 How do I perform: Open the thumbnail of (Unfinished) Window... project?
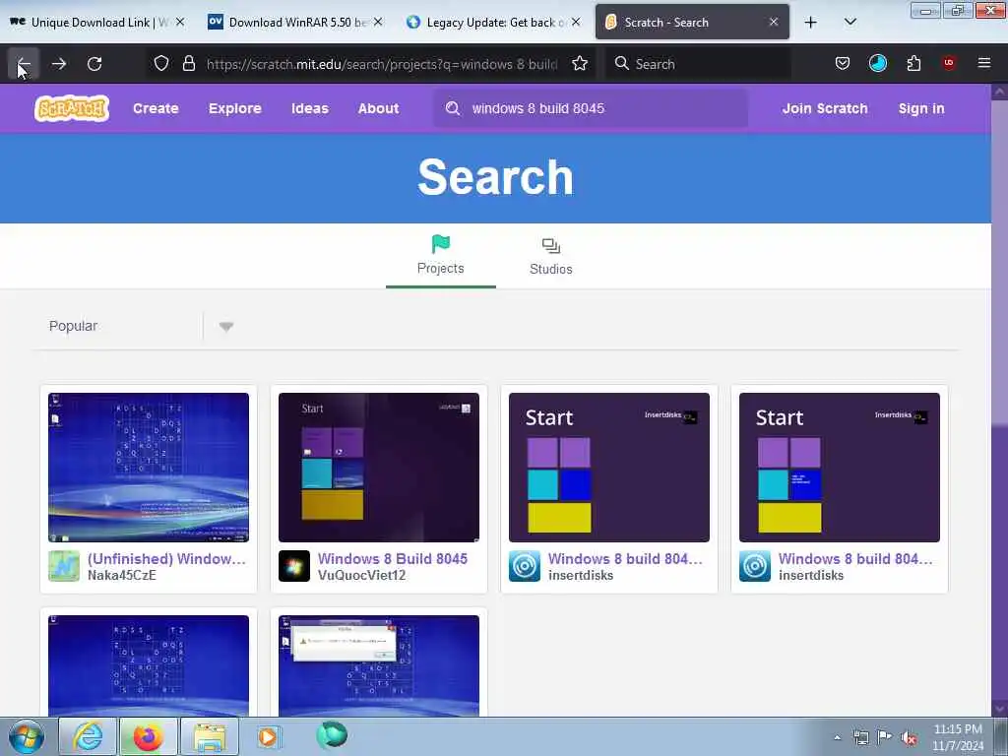pos(149,468)
